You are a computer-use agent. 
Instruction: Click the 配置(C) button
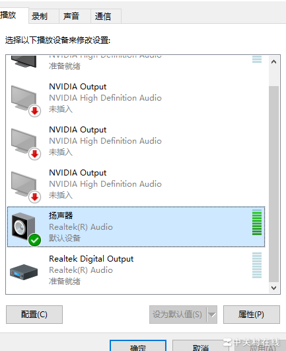tap(34, 315)
